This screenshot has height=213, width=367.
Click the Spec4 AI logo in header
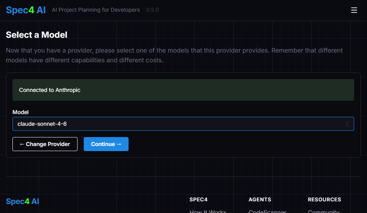26,10
